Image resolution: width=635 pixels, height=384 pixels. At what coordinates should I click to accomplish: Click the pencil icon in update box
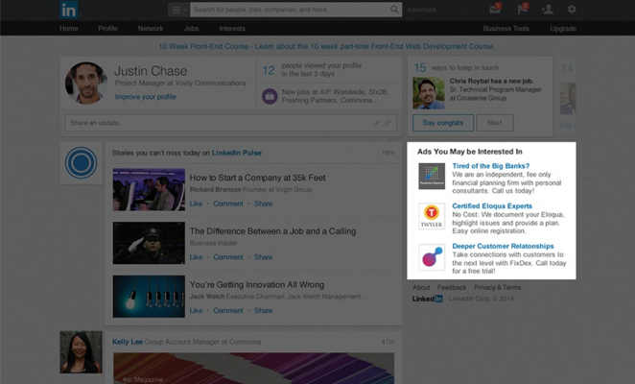(377, 123)
